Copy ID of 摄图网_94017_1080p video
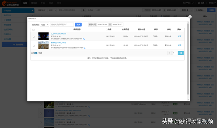Viewport: 217px width, 128px height. 84,48
